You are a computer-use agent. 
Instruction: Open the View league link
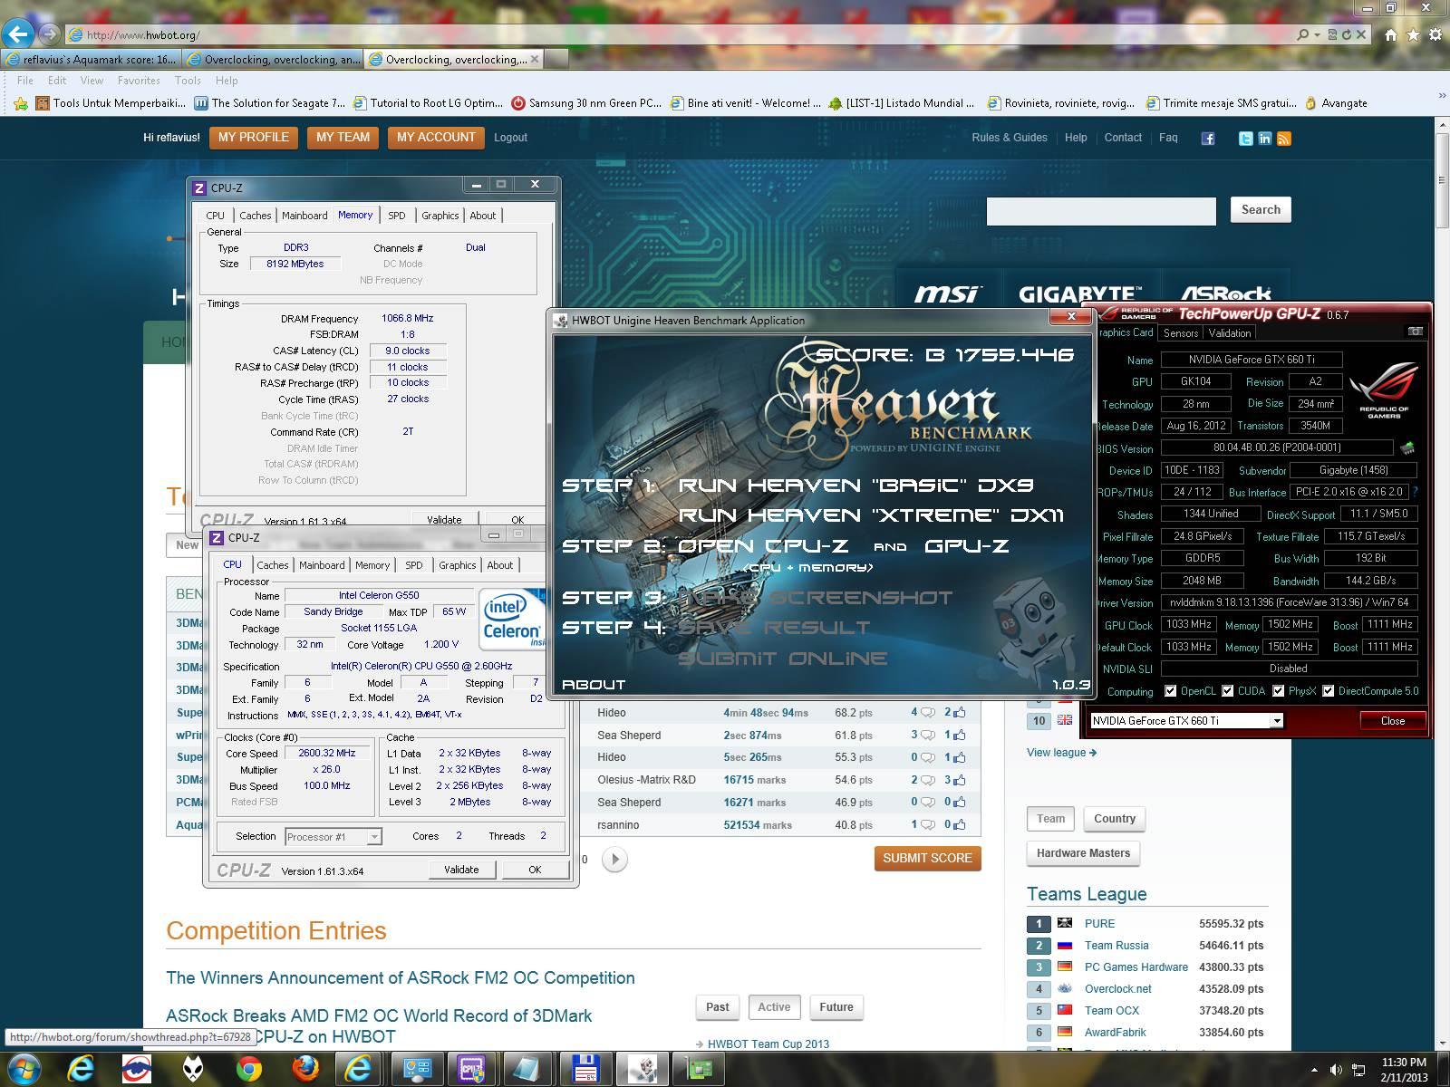pos(1061,753)
